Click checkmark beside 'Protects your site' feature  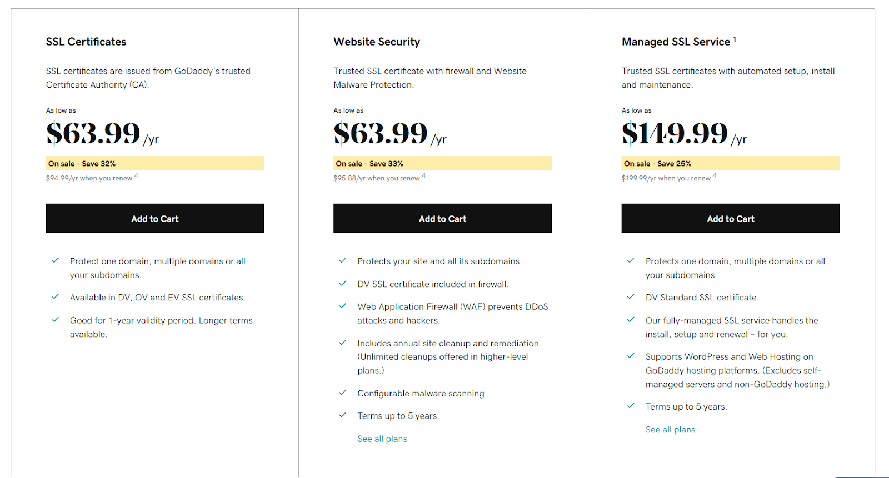(343, 260)
